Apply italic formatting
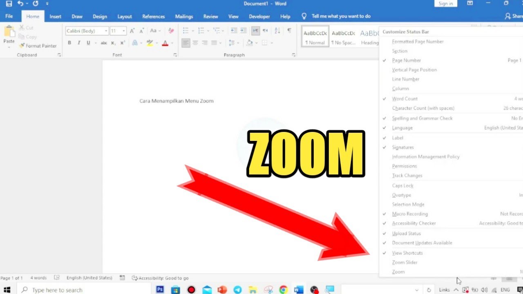 coord(79,43)
